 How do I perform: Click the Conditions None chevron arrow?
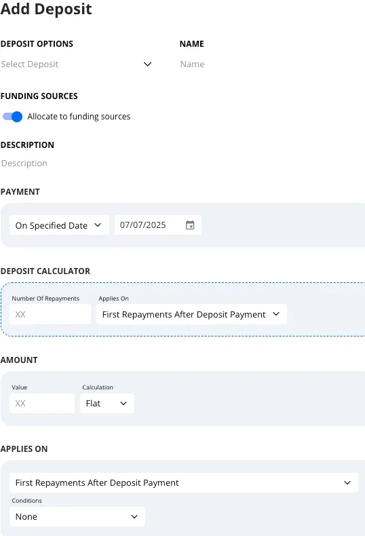[134, 516]
